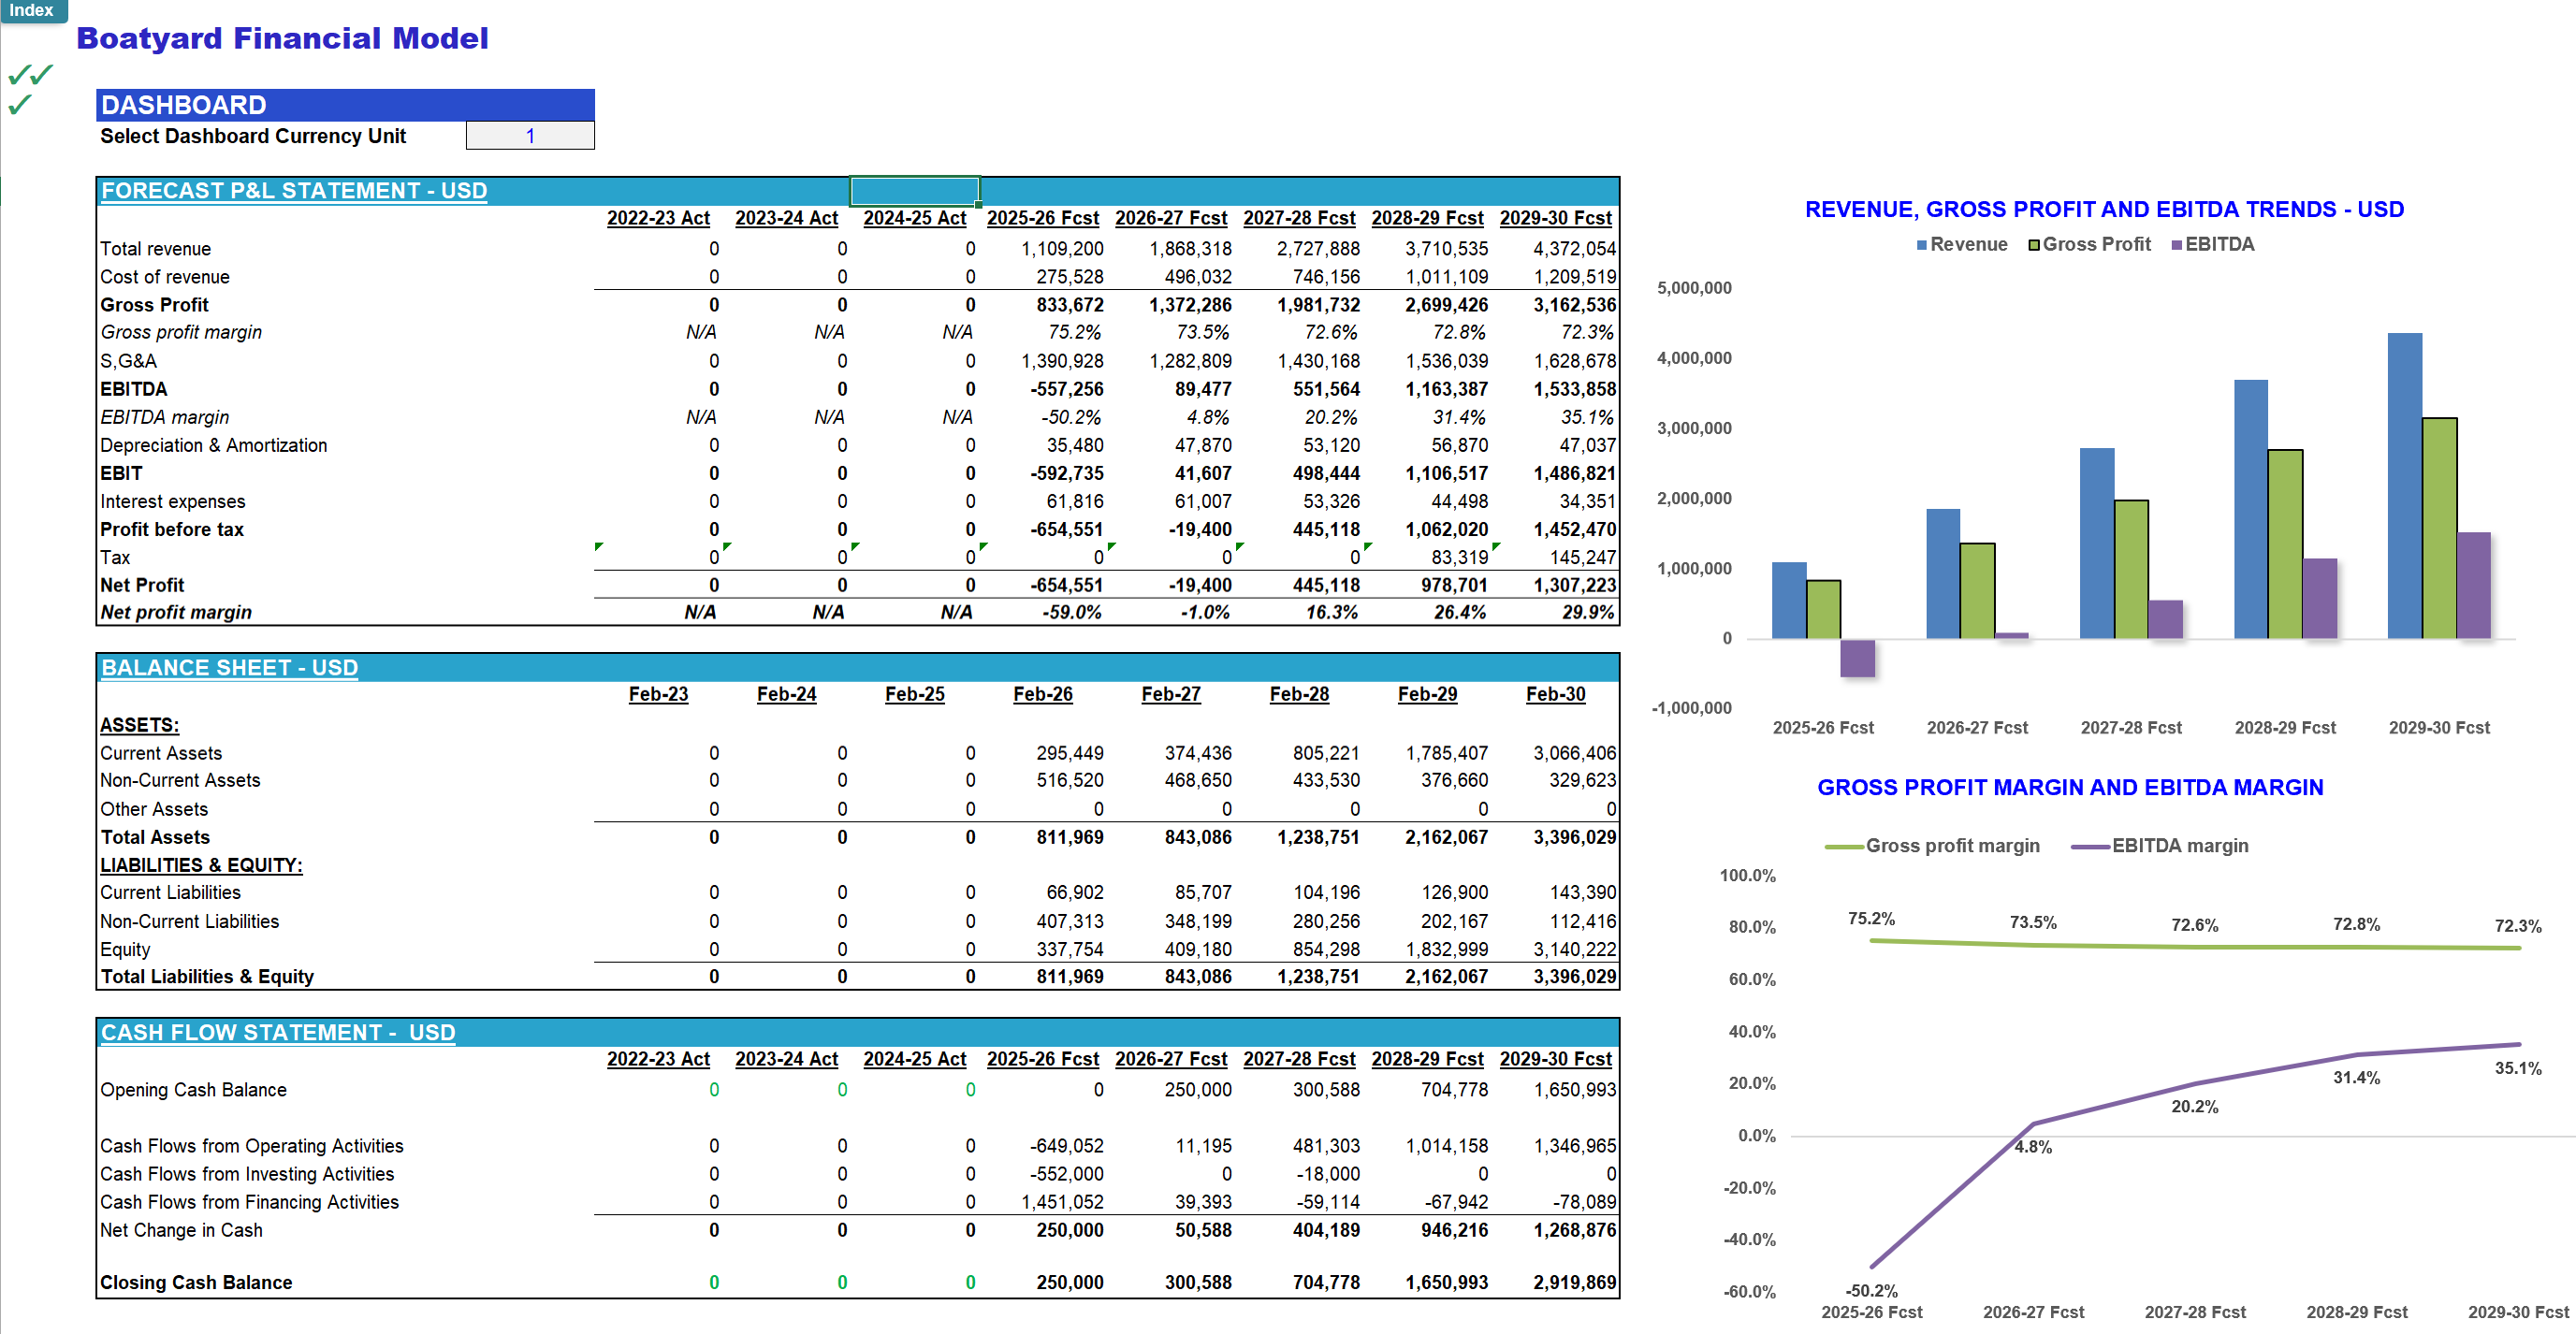Open the FORECAST P&L STATEMENT - USD link

(294, 191)
